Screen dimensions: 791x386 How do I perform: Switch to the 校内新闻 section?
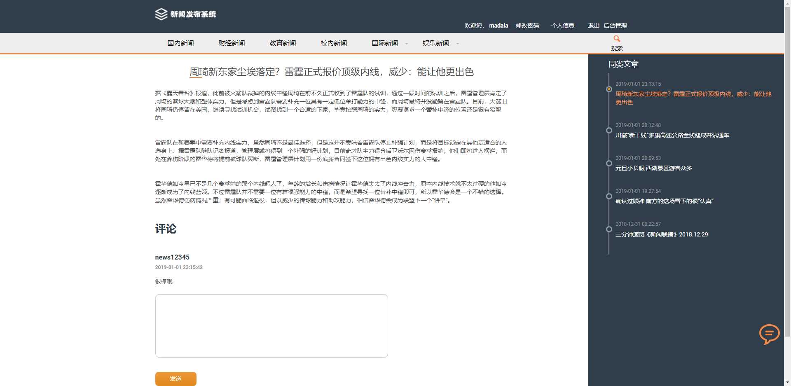[x=332, y=43]
